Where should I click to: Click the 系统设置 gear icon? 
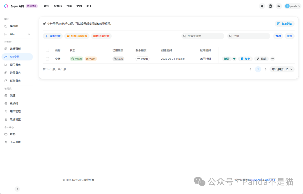6,120
